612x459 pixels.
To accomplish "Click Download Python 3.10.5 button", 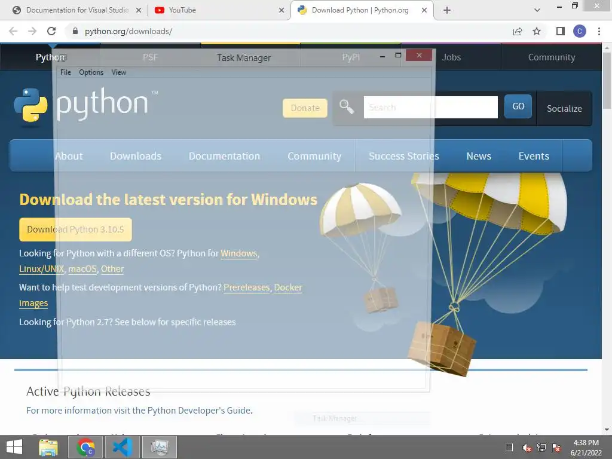I will pos(75,229).
